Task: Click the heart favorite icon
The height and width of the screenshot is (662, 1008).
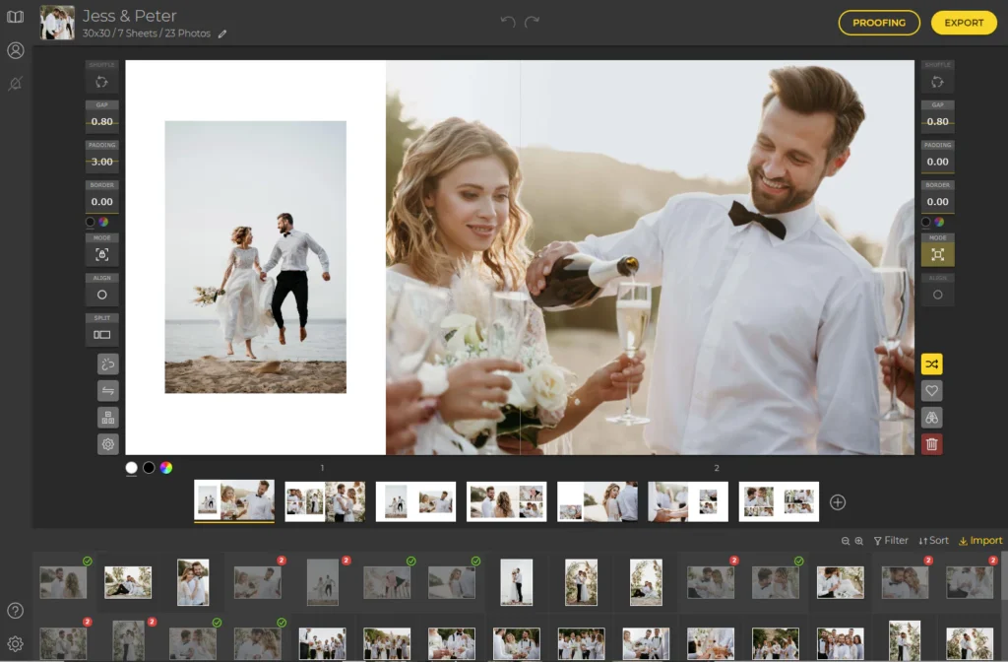Action: (931, 391)
